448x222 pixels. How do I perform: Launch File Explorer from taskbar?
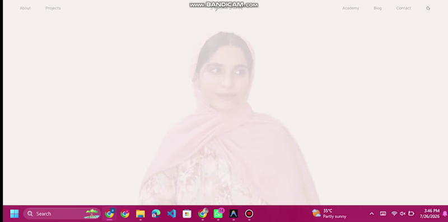pyautogui.click(x=141, y=214)
